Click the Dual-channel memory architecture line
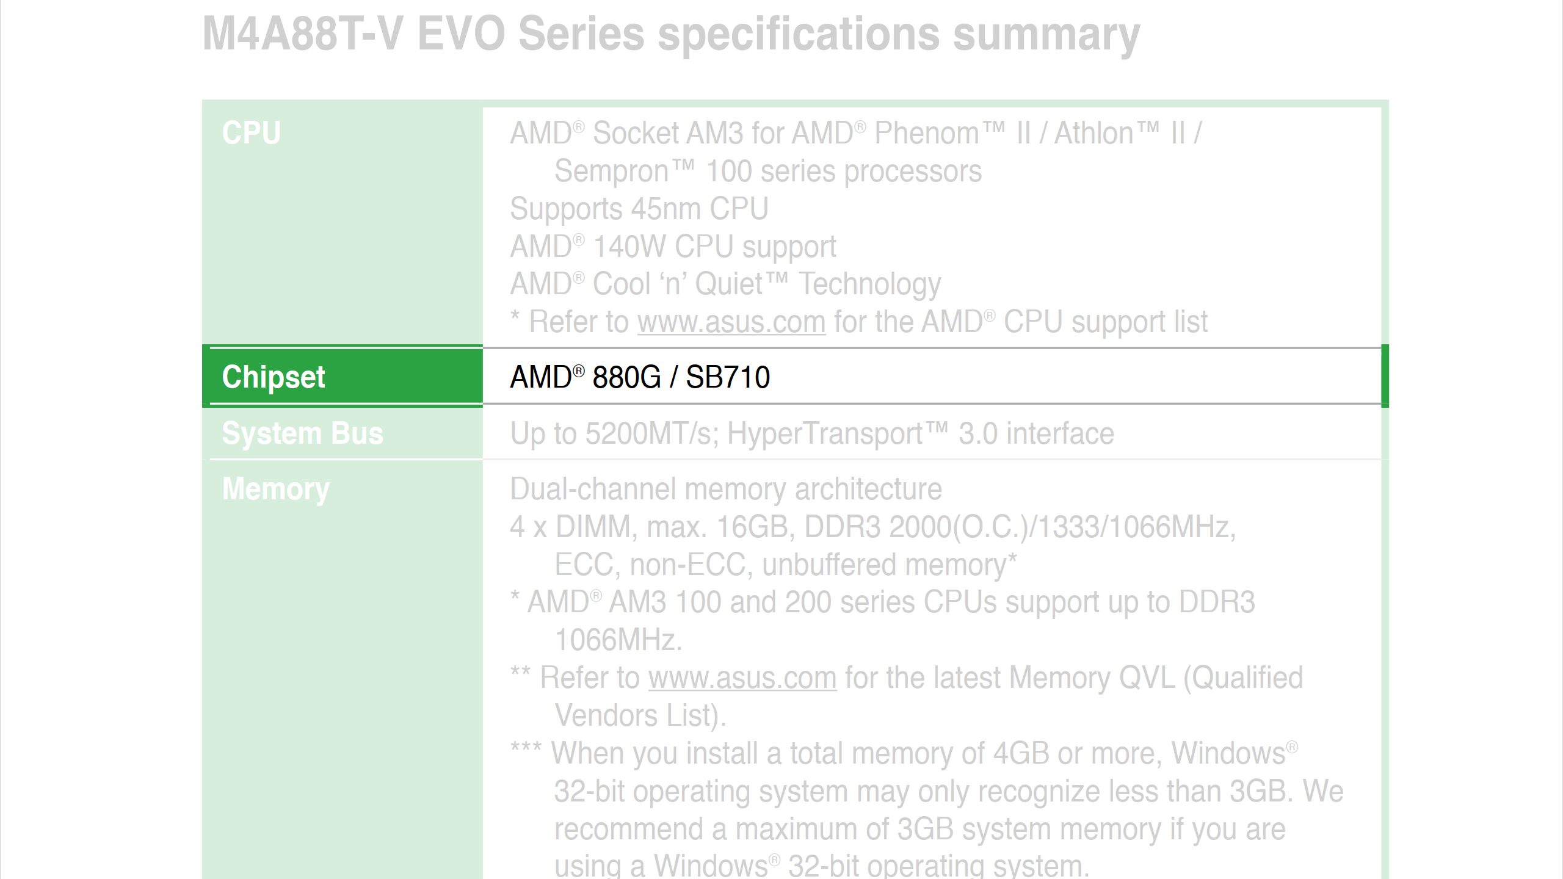 725,490
